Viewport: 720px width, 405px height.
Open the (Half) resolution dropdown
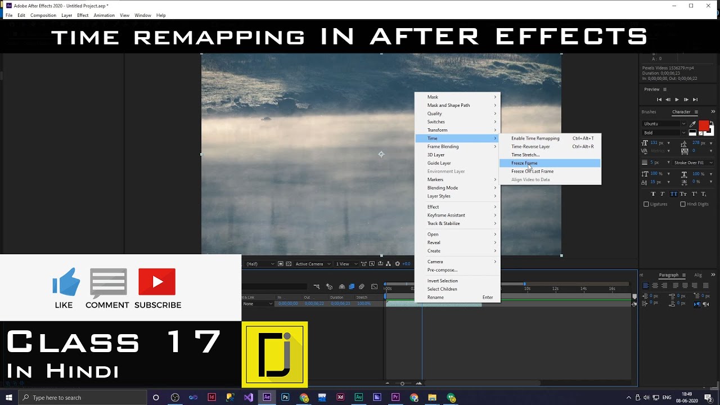point(260,264)
